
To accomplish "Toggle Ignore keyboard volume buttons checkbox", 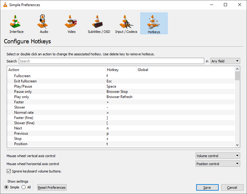I will [x=9, y=171].
